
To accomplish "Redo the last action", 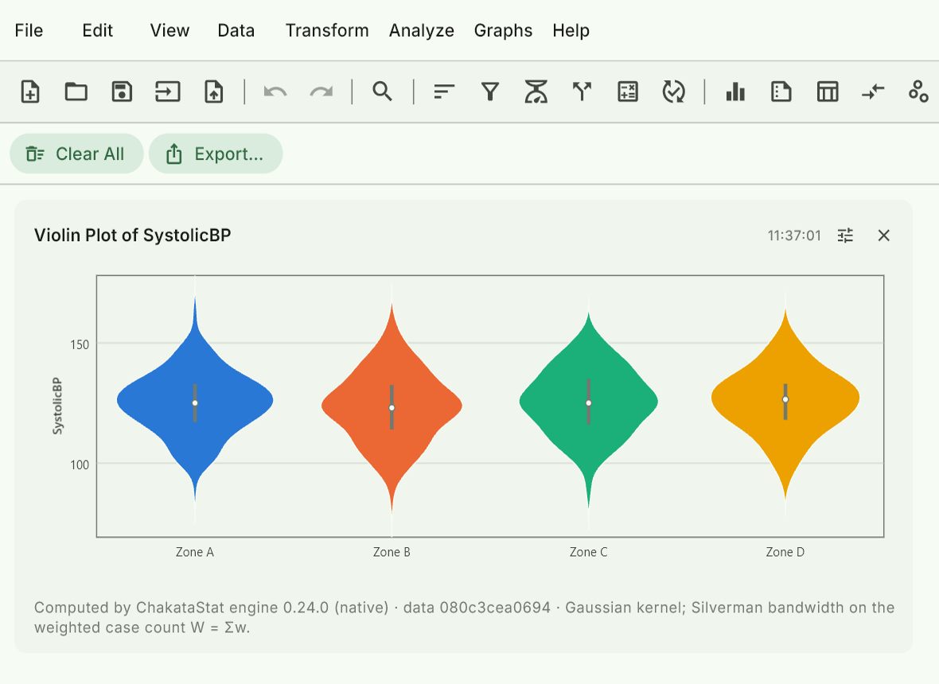I will 321,92.
